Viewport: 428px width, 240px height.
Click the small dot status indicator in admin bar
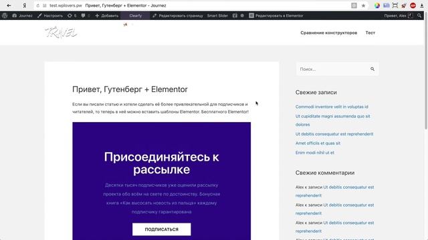pos(242,16)
